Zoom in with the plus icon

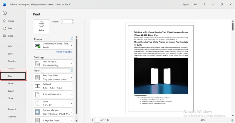(x=229, y=120)
